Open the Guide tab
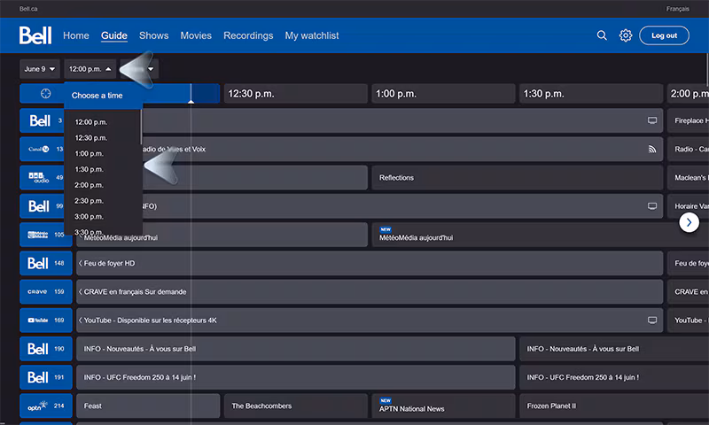709x425 pixels. [114, 35]
